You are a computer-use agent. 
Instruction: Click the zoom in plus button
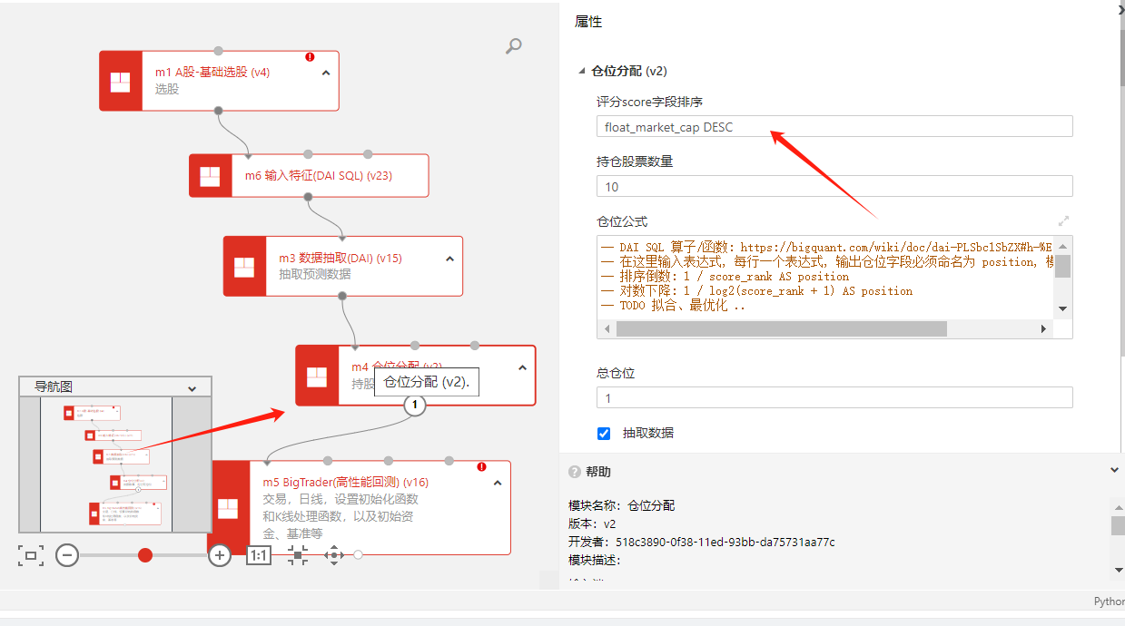tap(220, 555)
